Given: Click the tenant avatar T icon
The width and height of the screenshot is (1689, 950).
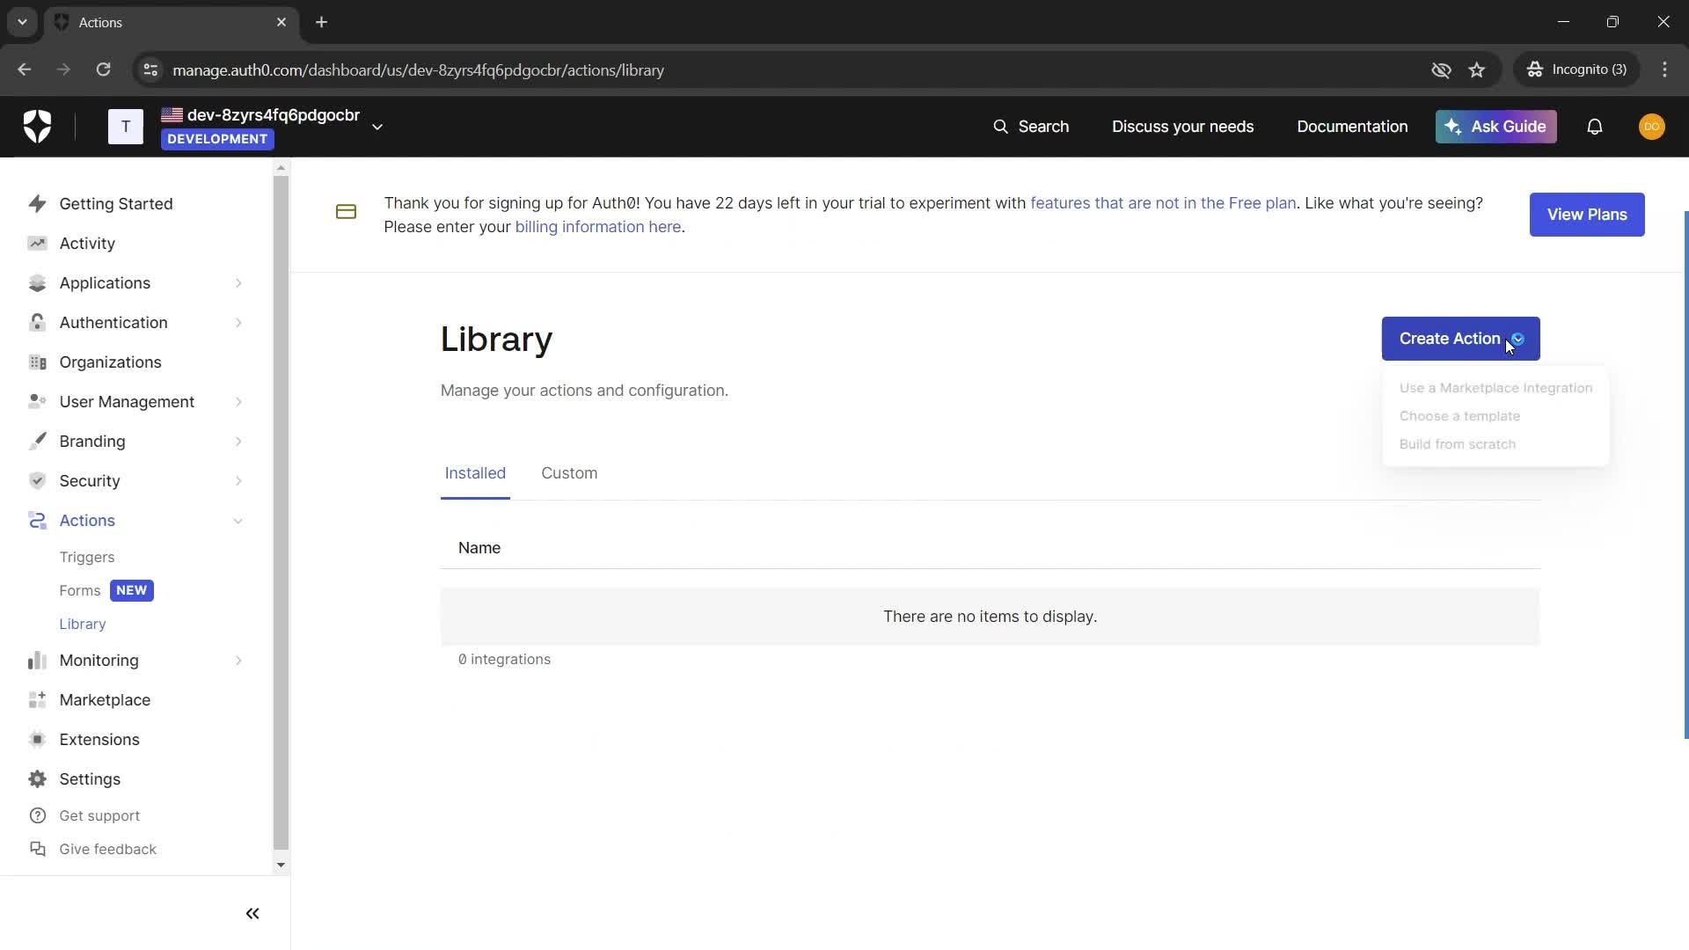Looking at the screenshot, I should [x=126, y=127].
